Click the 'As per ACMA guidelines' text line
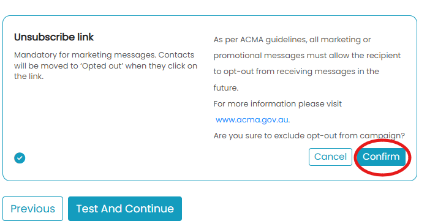Screen dimensions: 427x224 click(292, 40)
